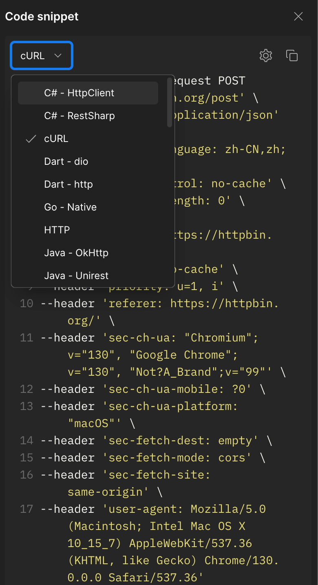Open the cURL language dropdown
318x585 pixels.
point(41,55)
